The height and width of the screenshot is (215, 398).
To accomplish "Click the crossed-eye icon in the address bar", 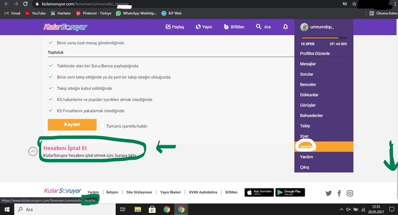I will click(x=345, y=4).
